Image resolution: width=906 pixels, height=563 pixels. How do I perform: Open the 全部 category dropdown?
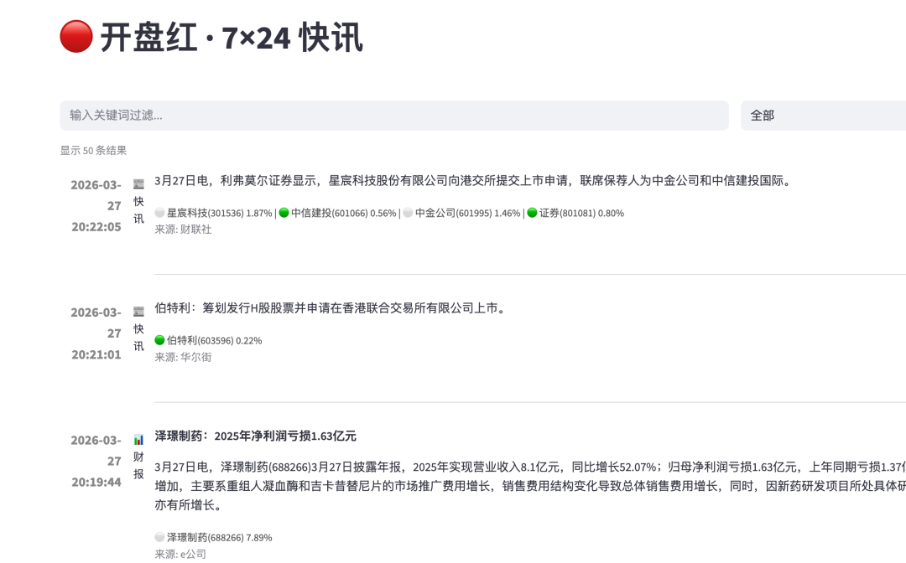(x=824, y=116)
